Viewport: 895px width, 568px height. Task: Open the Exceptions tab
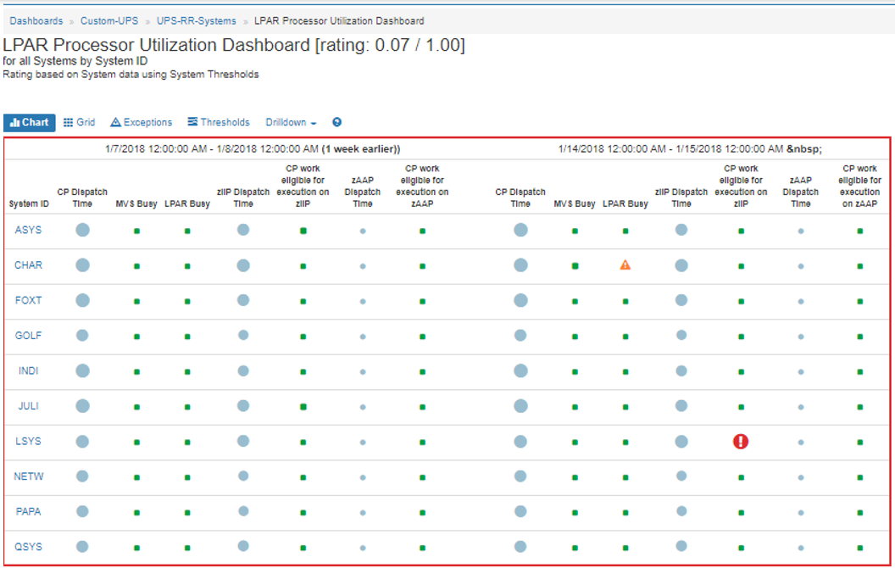(141, 122)
